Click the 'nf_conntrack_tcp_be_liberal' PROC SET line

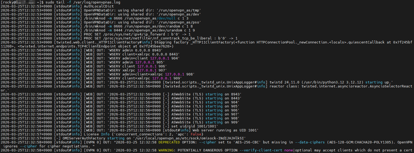(x=119, y=38)
